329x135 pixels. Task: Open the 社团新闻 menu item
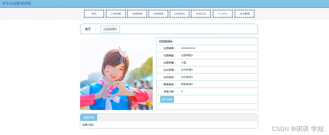point(137,14)
